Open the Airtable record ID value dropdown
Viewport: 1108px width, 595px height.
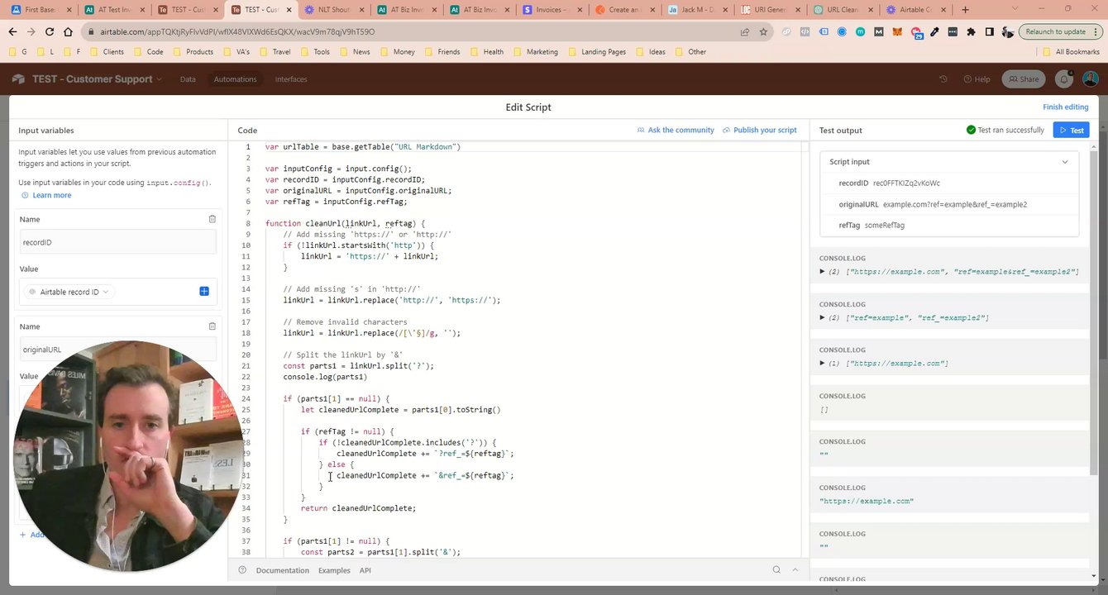click(x=69, y=292)
